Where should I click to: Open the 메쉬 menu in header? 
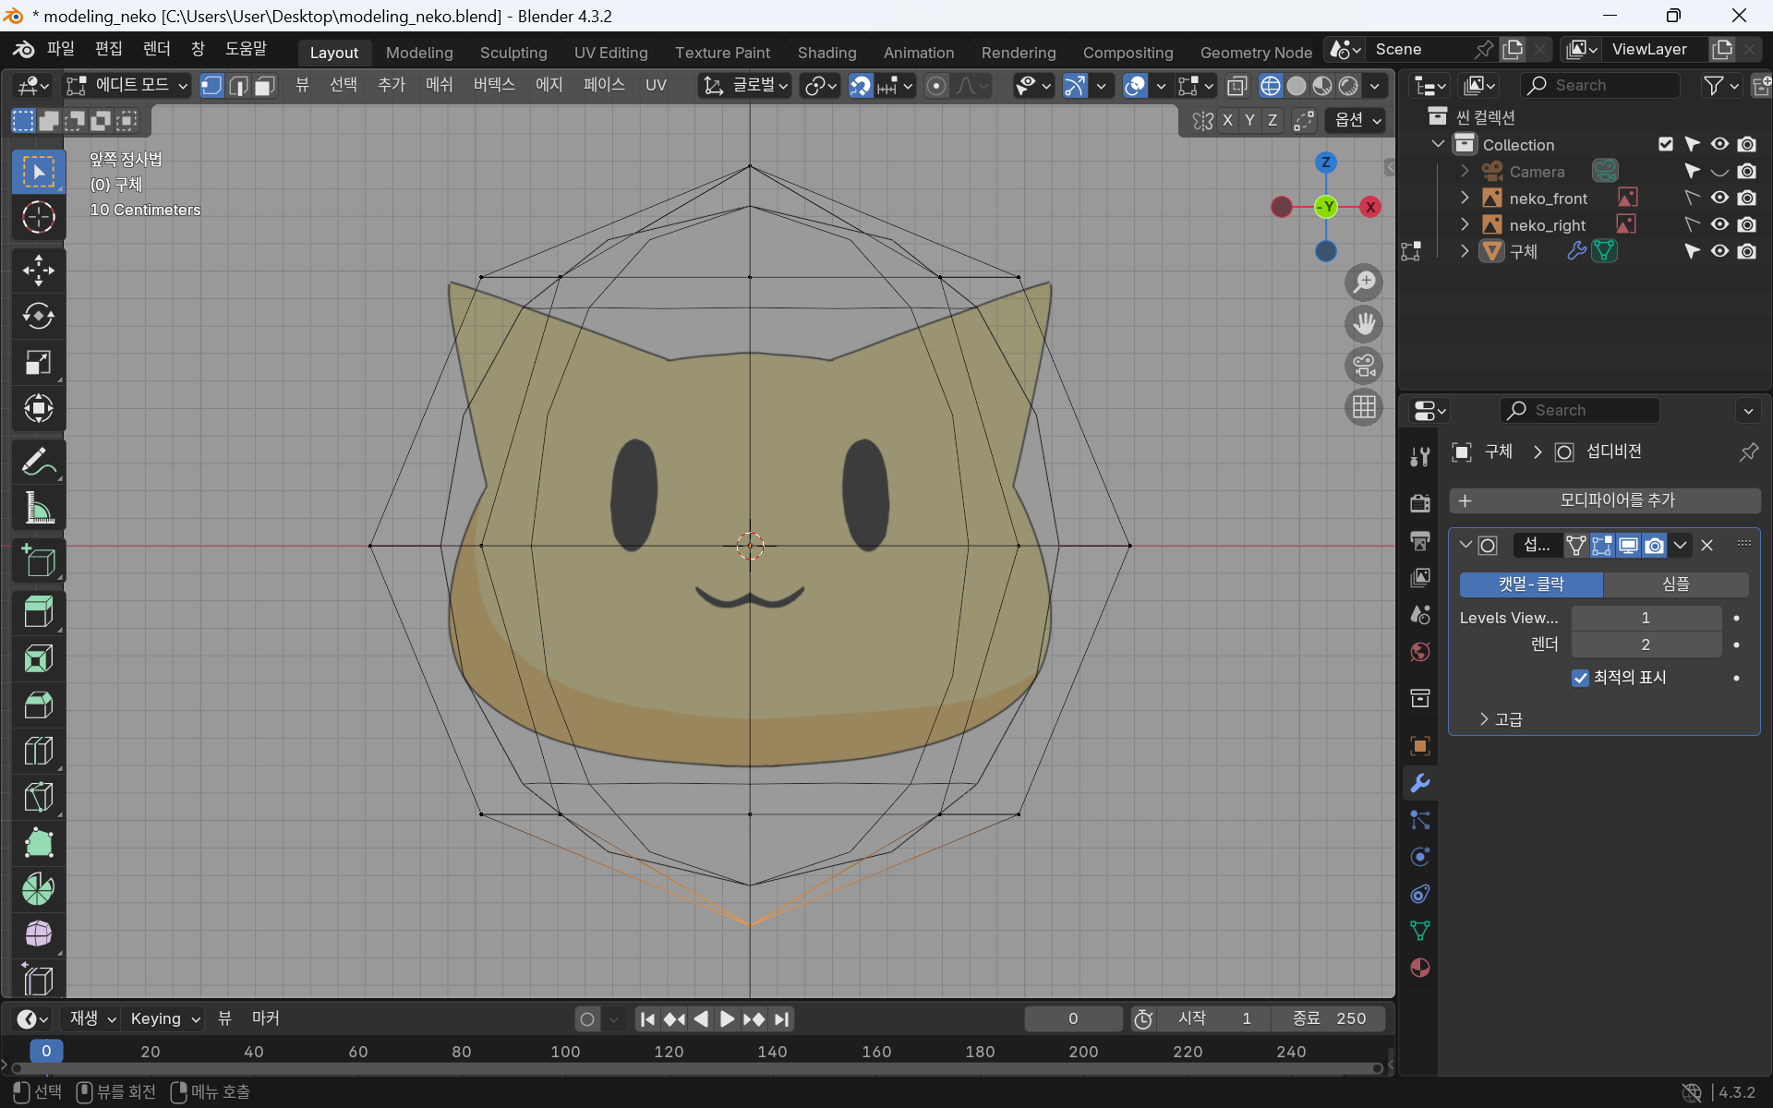439,85
